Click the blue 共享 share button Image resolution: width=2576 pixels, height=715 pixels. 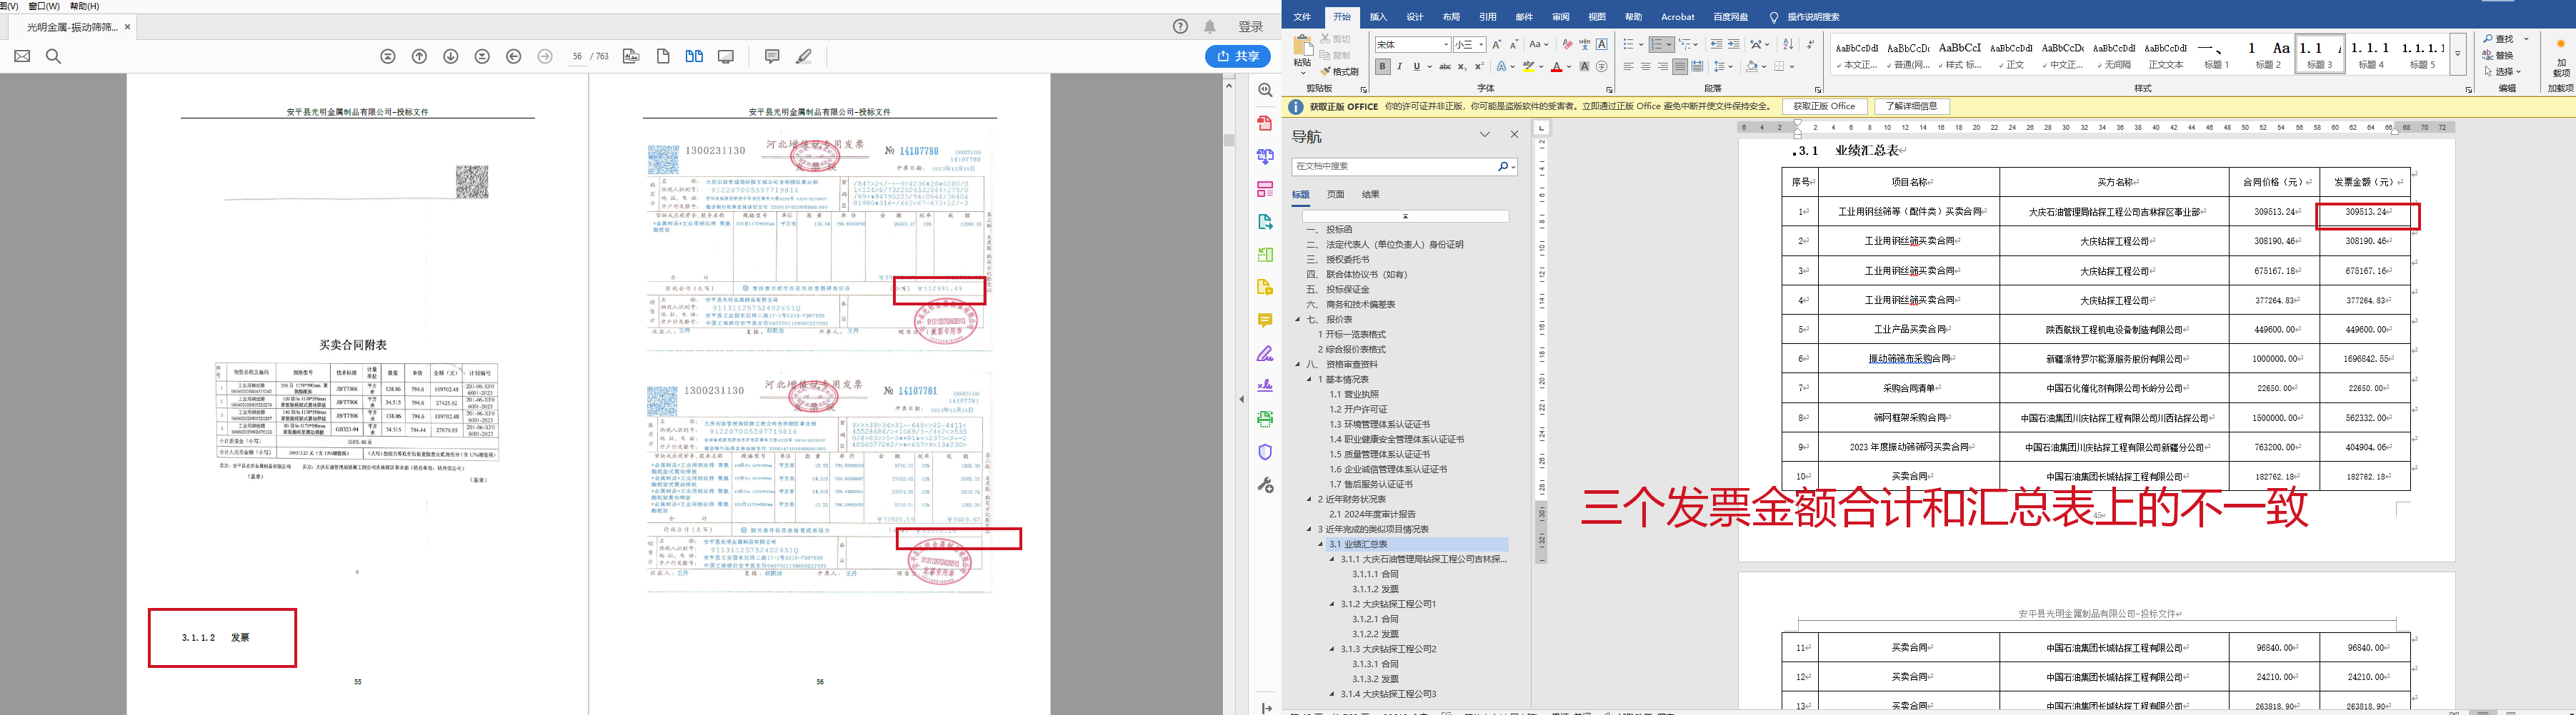(x=1238, y=57)
